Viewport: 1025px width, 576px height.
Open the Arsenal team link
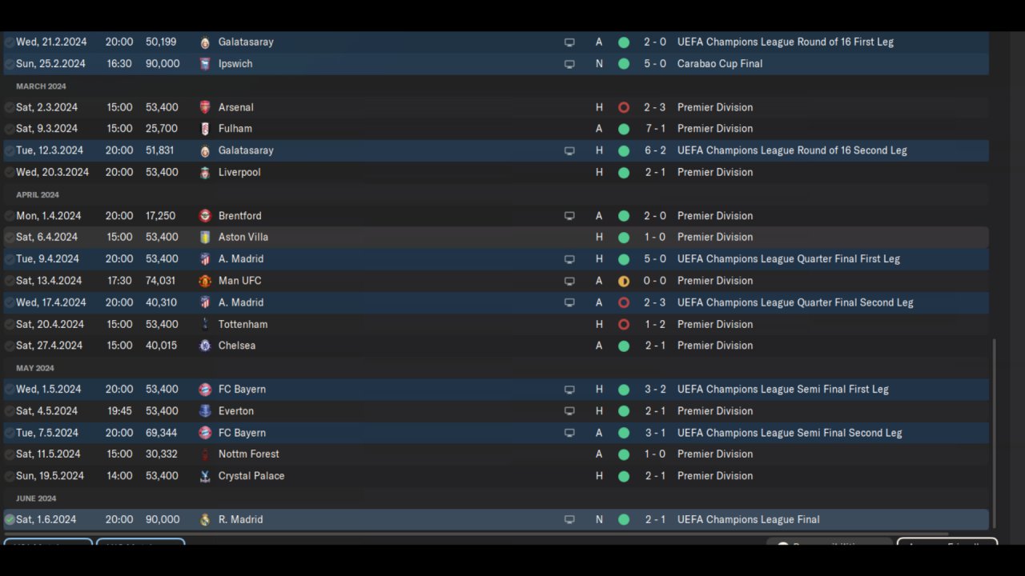tap(235, 107)
